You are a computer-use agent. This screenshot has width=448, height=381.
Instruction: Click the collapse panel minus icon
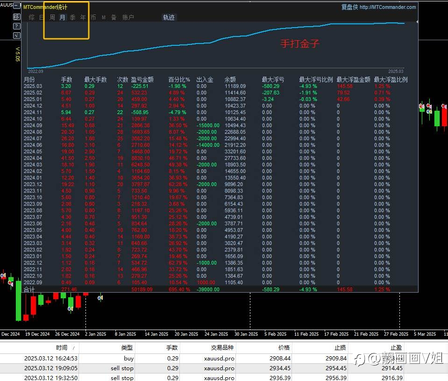click(x=17, y=6)
